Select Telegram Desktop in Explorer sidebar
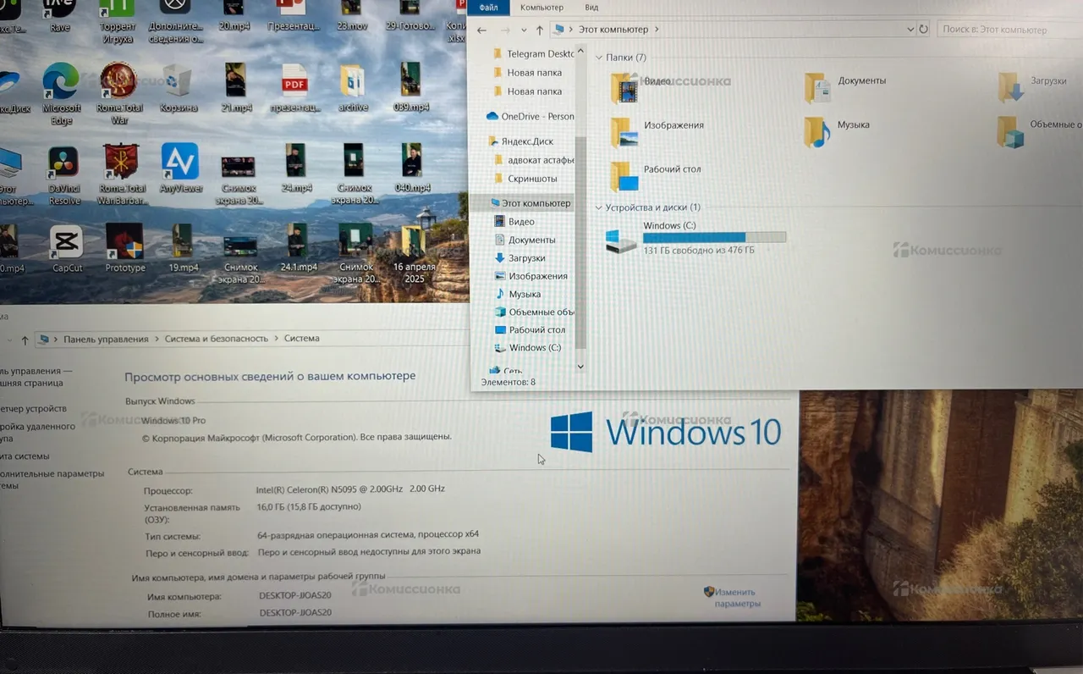Viewport: 1083px width, 674px height. coord(533,54)
